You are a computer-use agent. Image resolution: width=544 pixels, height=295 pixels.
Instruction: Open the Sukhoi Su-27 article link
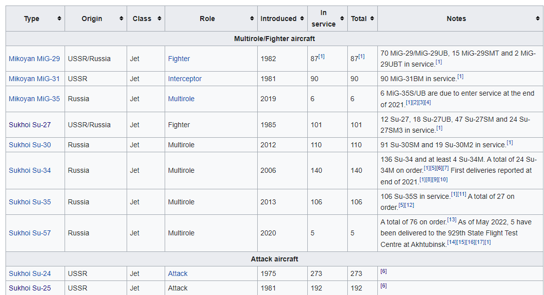point(30,125)
